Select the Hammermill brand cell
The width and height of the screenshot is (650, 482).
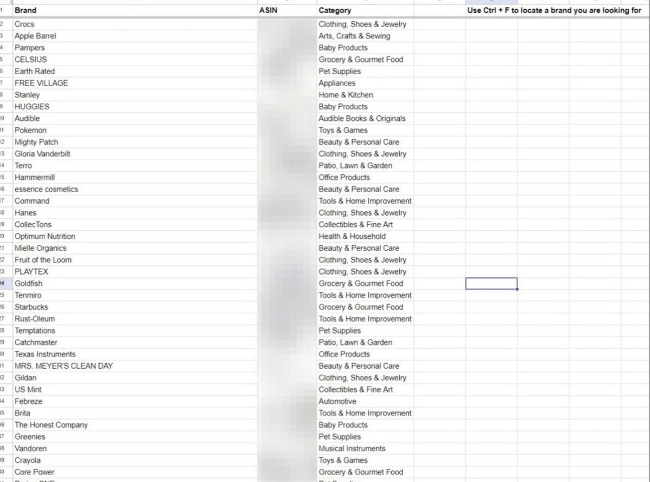point(134,178)
